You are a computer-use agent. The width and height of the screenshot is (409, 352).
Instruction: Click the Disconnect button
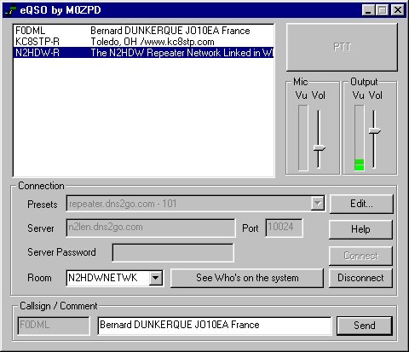coord(360,278)
